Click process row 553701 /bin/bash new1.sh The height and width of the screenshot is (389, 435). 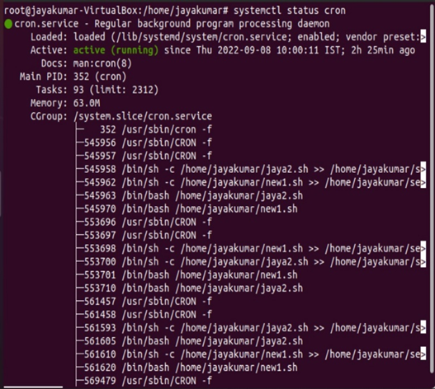tap(191, 275)
